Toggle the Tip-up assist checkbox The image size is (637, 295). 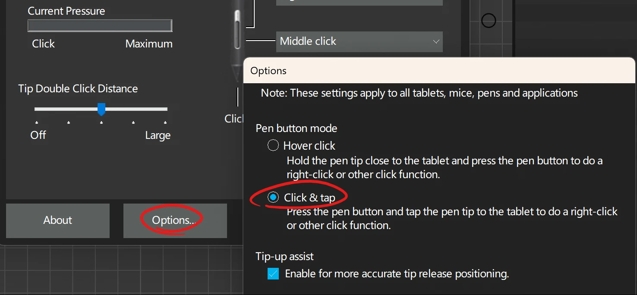tap(273, 273)
